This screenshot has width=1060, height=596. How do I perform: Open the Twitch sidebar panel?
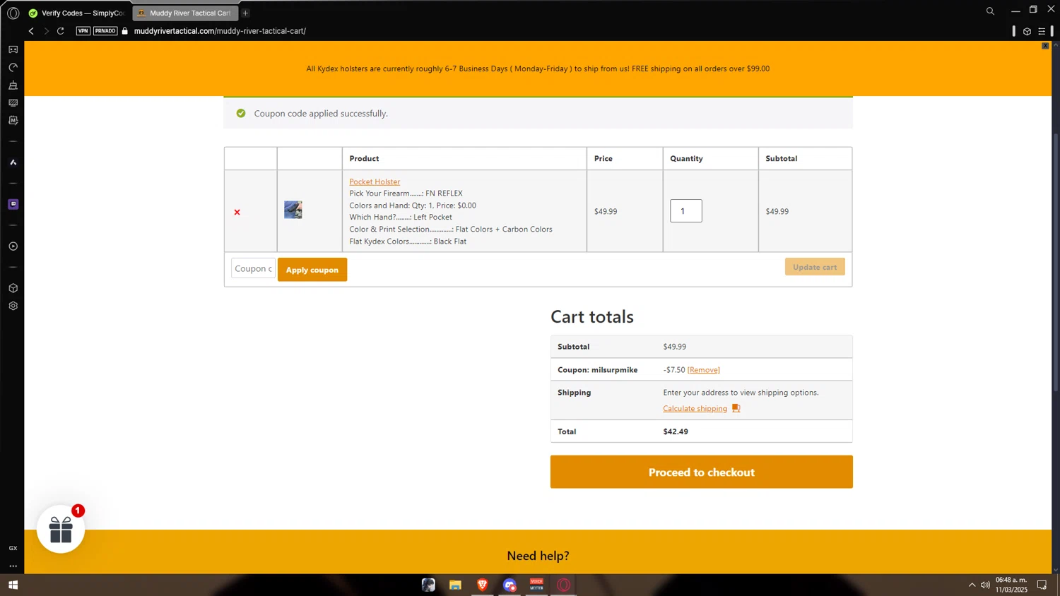[x=13, y=204]
